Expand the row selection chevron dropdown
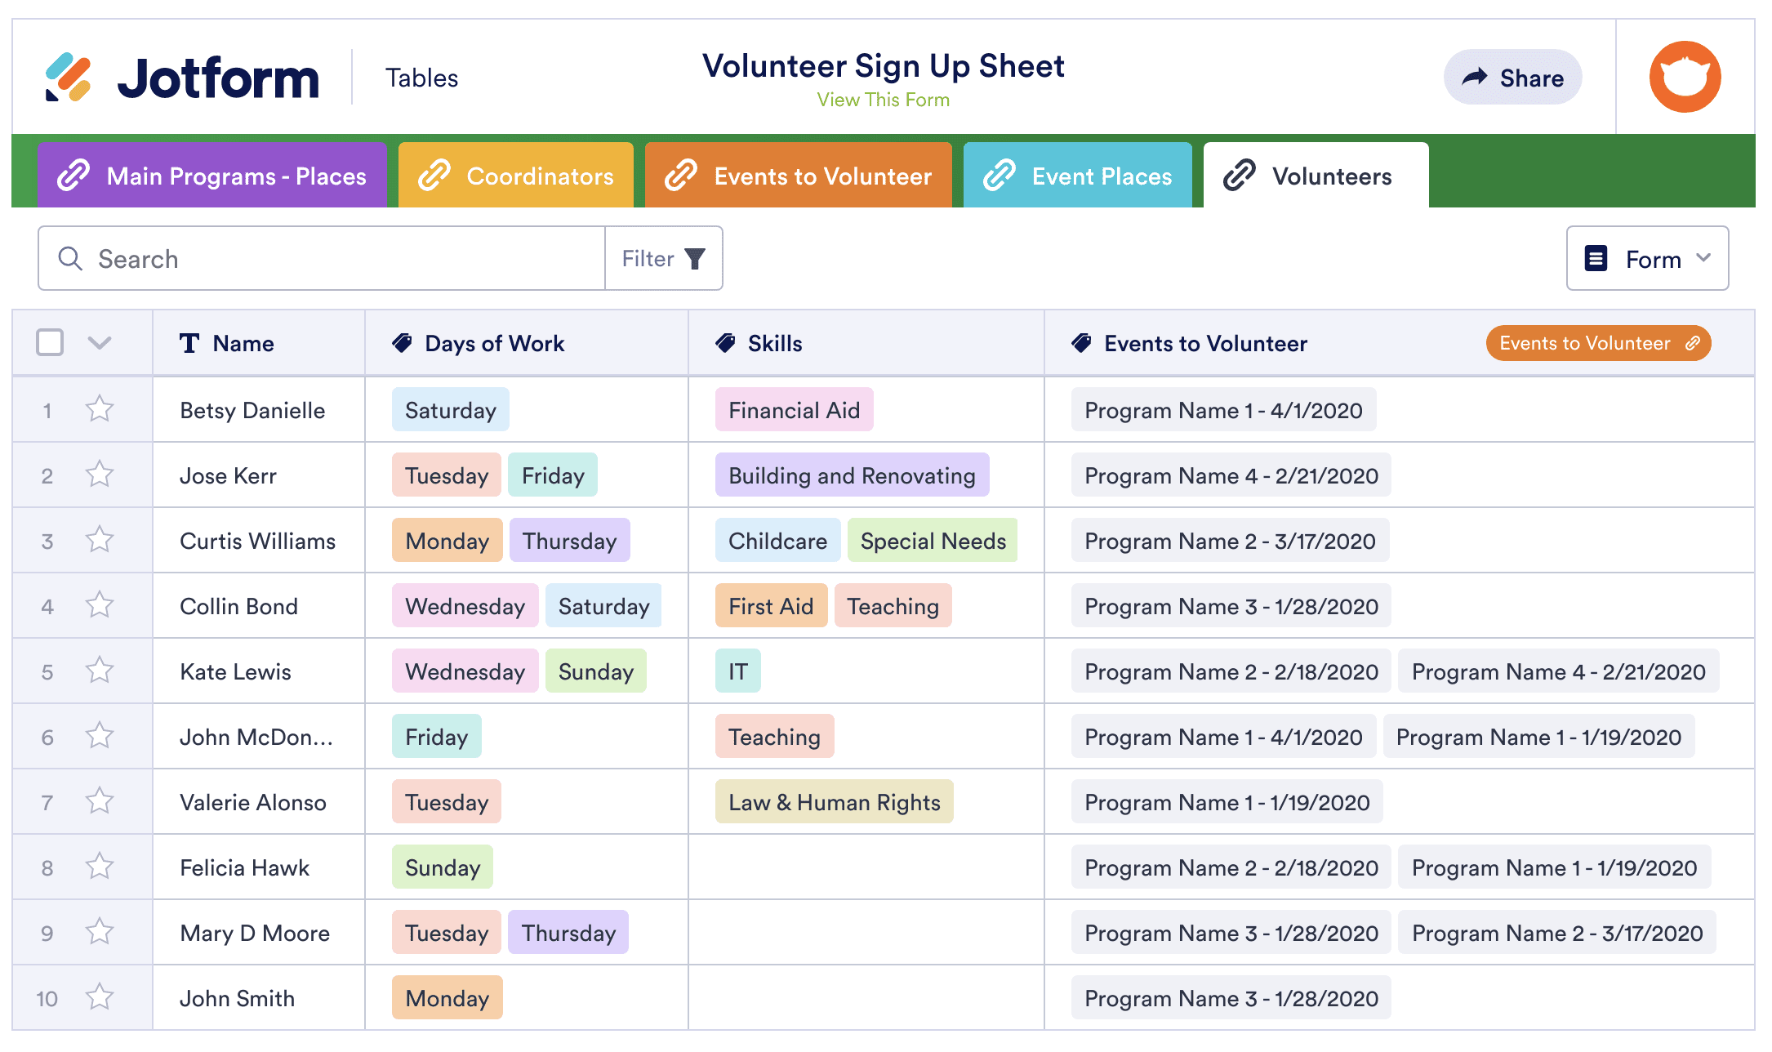 tap(100, 343)
